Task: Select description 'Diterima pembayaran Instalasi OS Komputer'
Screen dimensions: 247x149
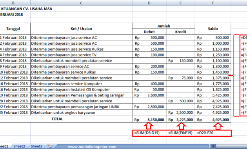Action: click(x=81, y=89)
